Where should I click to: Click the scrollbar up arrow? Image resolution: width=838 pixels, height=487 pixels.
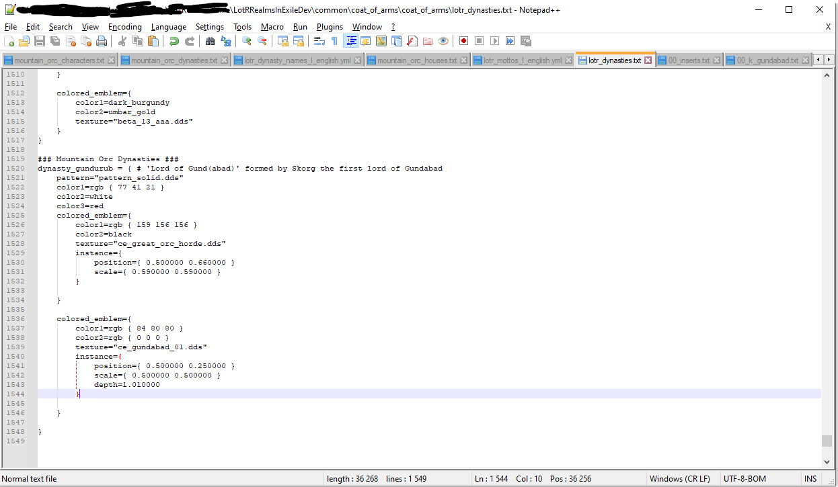827,75
